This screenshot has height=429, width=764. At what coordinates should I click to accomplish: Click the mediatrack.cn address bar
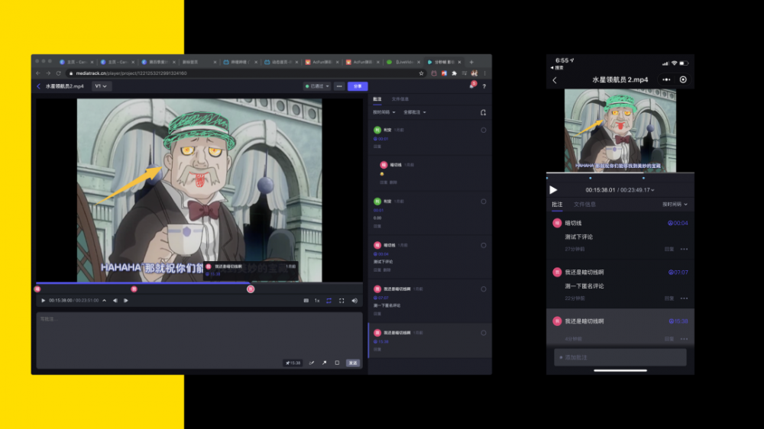point(244,73)
